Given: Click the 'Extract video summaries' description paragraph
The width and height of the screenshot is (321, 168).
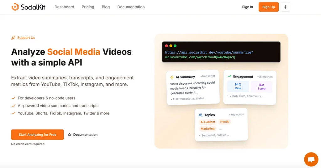Looking at the screenshot, I should (x=72, y=81).
